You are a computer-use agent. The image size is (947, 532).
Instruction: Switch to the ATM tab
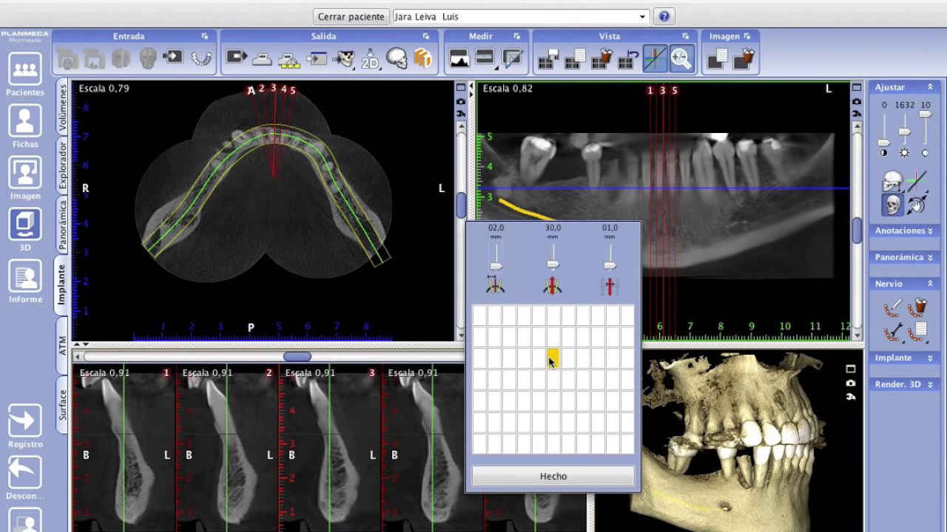tap(62, 345)
